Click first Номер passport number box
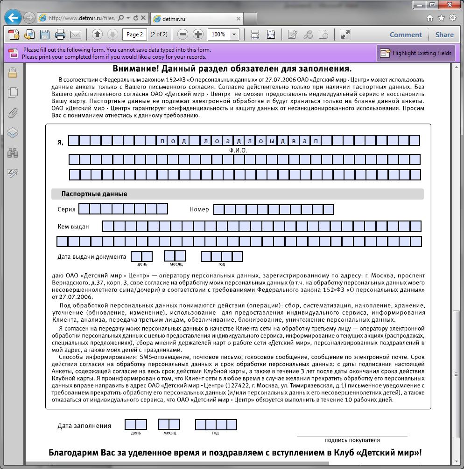 pyautogui.click(x=219, y=209)
